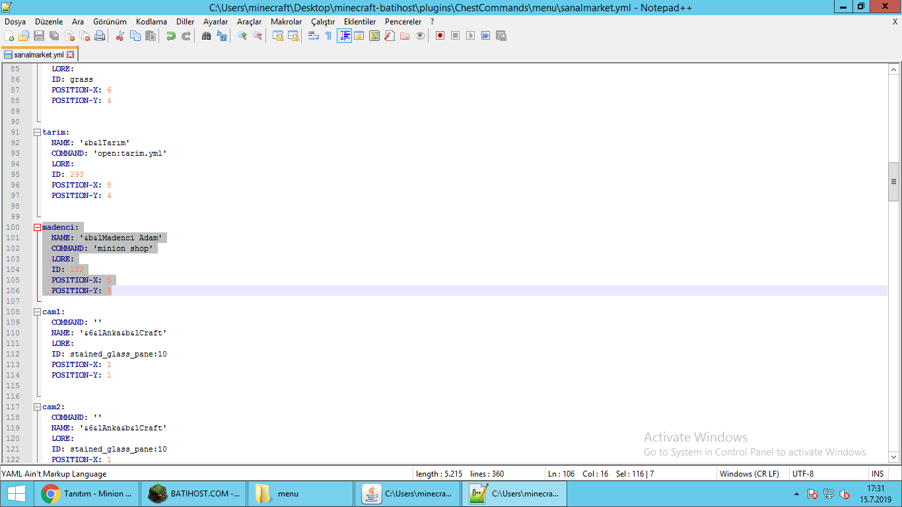Viewport: 902px width, 507px height.
Task: Collapse the madenci block fold marker
Action: coord(38,227)
